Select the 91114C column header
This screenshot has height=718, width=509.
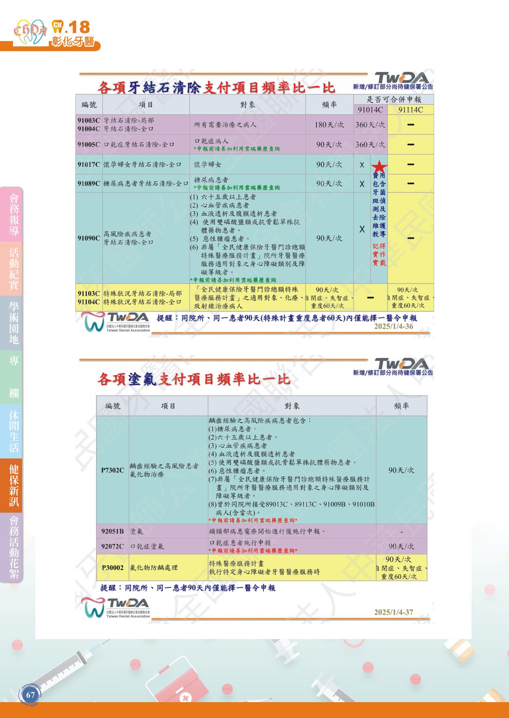click(411, 110)
